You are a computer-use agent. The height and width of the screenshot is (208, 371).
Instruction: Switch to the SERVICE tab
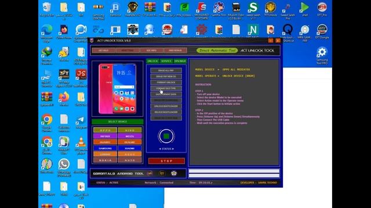[166, 61]
